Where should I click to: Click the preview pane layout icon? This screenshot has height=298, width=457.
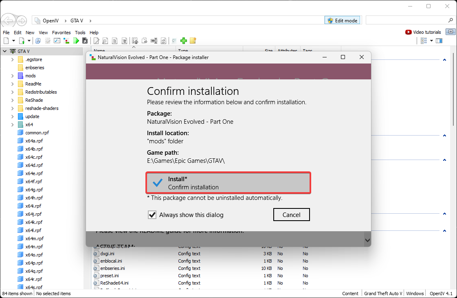pos(439,41)
